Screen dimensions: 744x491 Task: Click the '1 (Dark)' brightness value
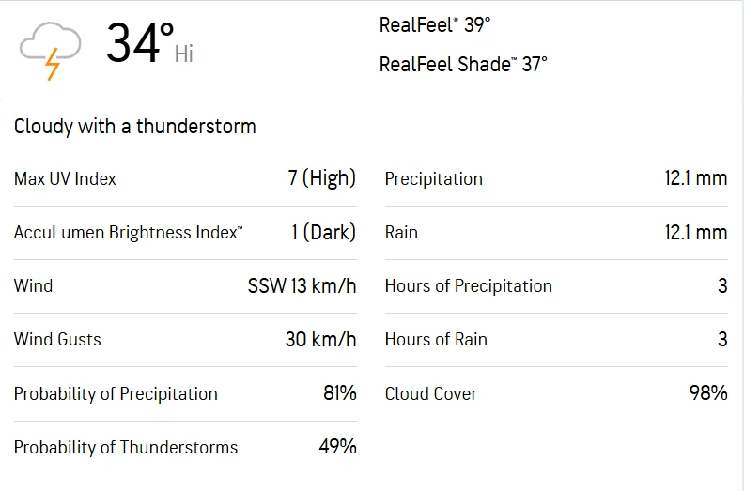(323, 232)
